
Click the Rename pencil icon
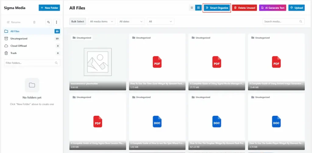point(8,22)
